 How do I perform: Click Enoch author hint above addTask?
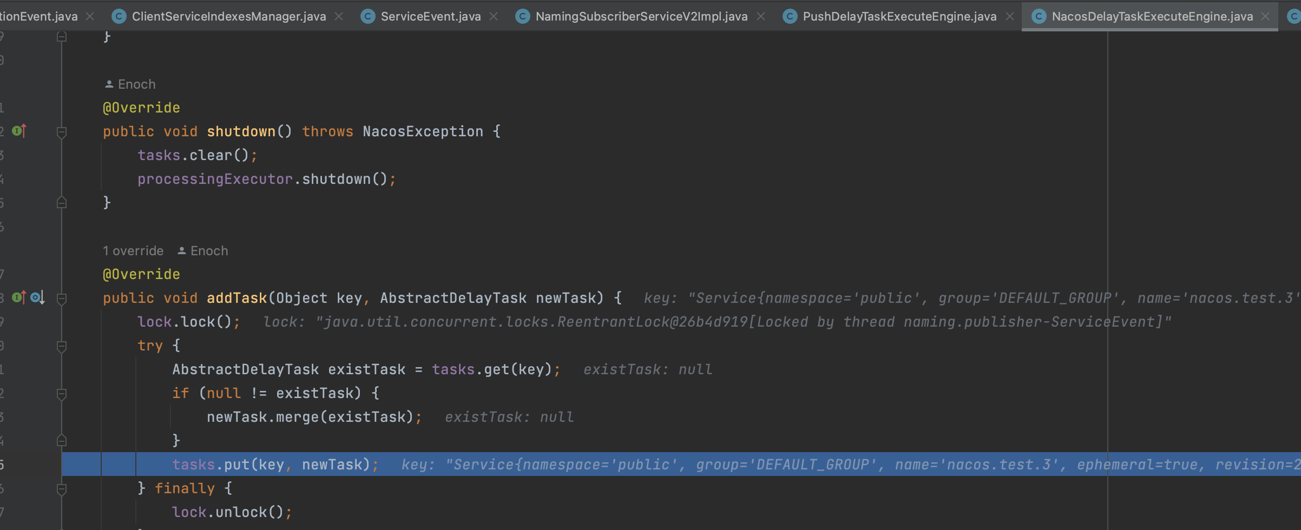[x=209, y=251]
